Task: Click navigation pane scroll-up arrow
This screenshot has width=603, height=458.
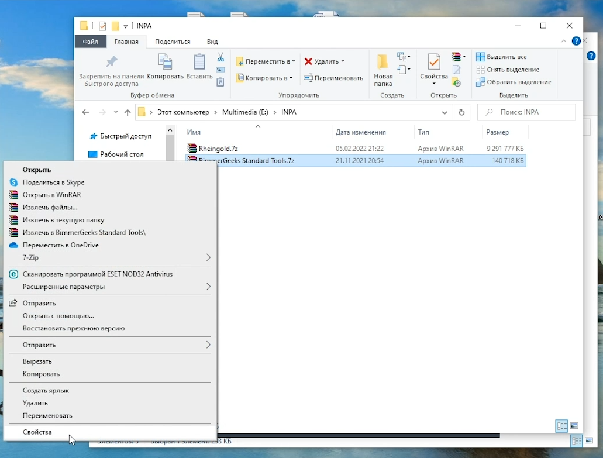Action: (x=170, y=130)
